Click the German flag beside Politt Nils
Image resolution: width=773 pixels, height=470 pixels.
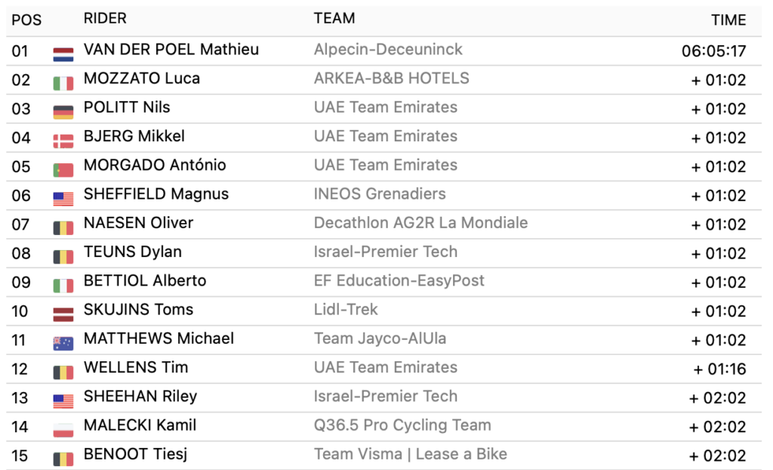point(63,112)
